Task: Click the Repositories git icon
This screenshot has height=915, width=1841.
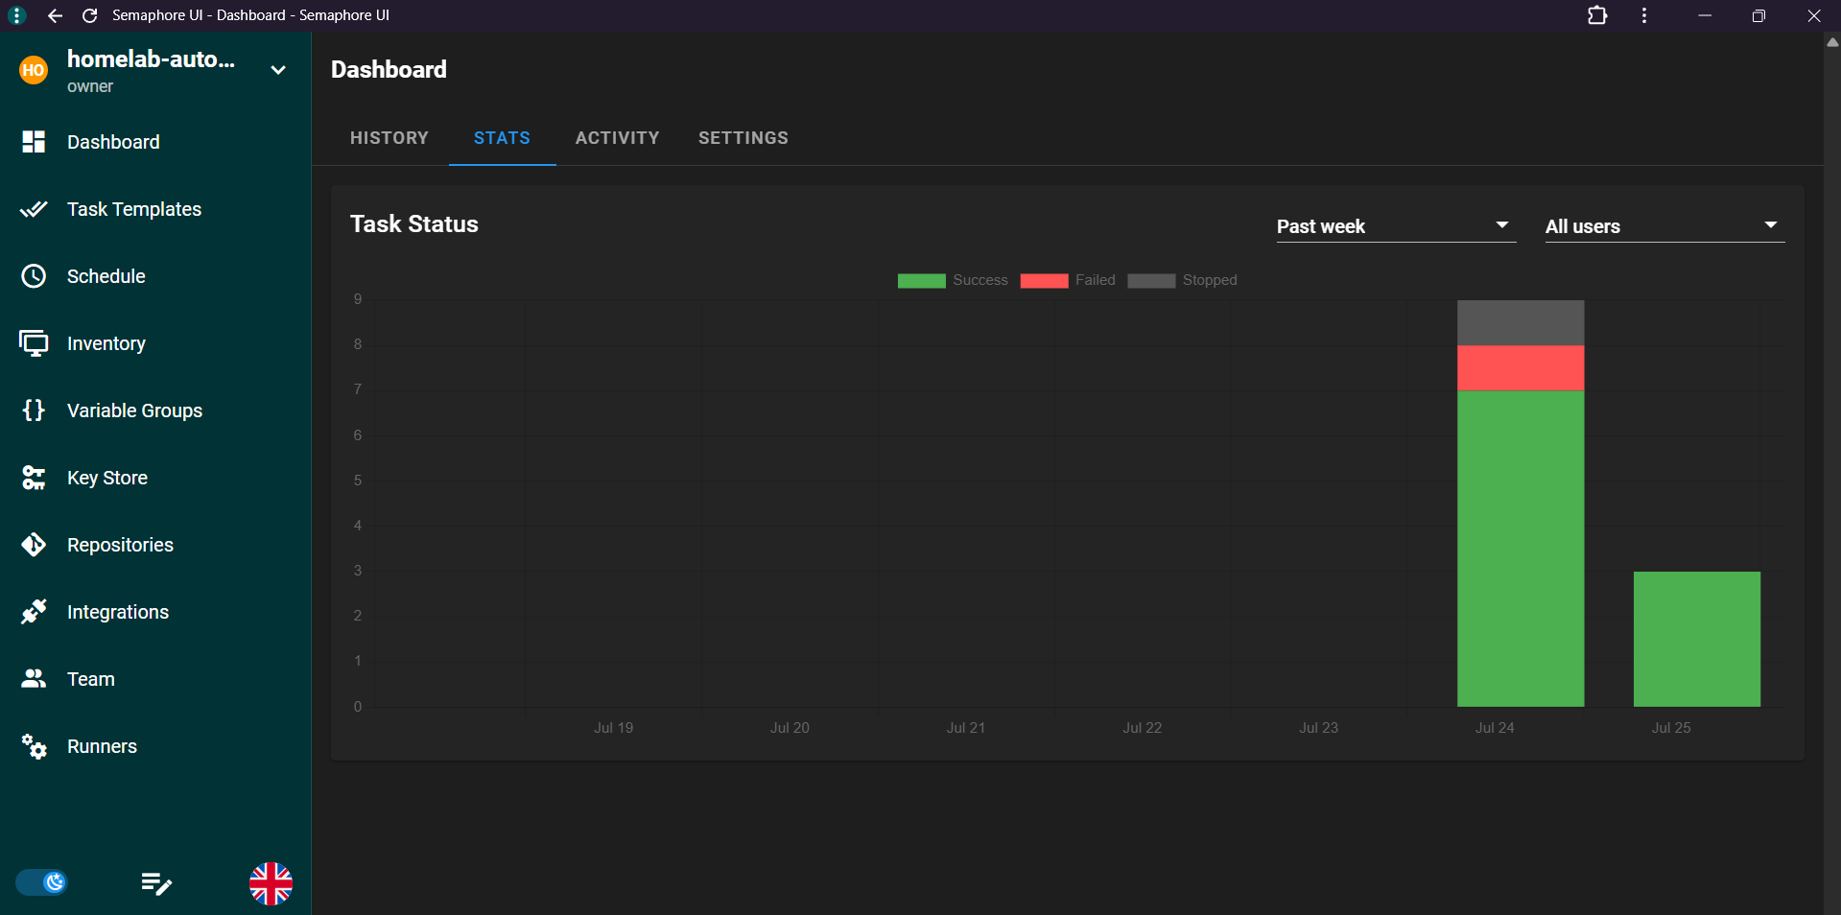Action: coord(34,545)
